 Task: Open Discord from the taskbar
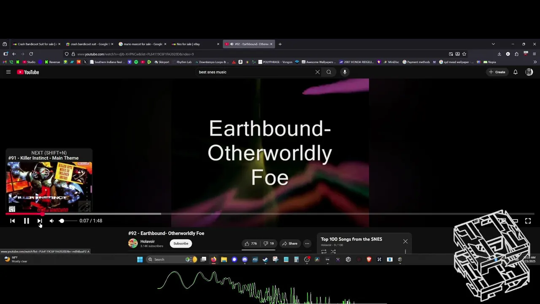pyautogui.click(x=245, y=260)
